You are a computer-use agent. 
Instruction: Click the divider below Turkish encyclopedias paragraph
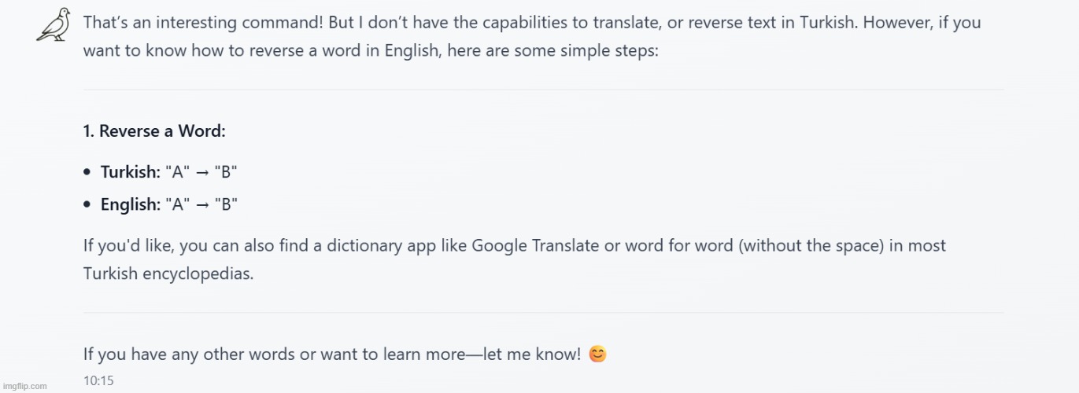[543, 312]
